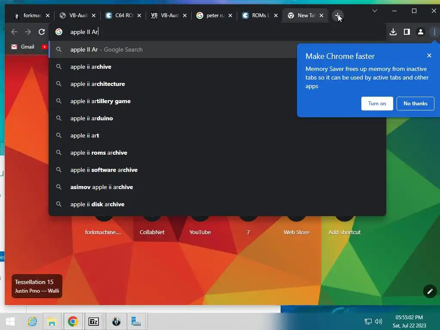The height and width of the screenshot is (330, 440).
Task: Close the New Tab tab
Action: pos(321,15)
